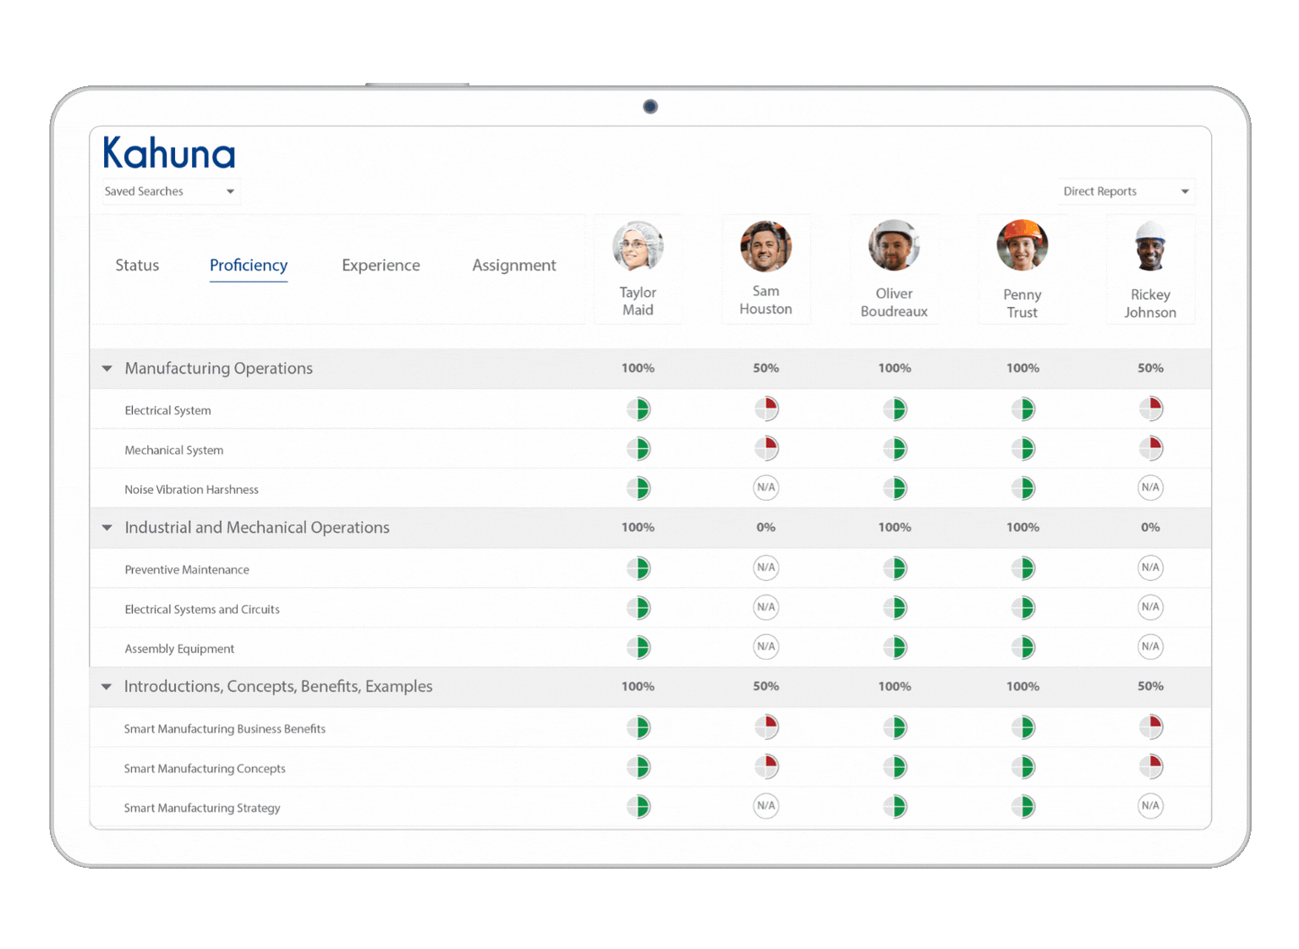
Task: Select the Smart Manufacturing Concepts row
Action: [x=650, y=767]
